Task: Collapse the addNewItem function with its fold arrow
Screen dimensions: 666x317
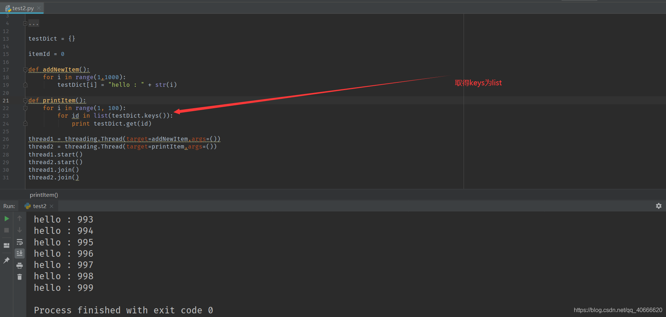Action: [25, 69]
